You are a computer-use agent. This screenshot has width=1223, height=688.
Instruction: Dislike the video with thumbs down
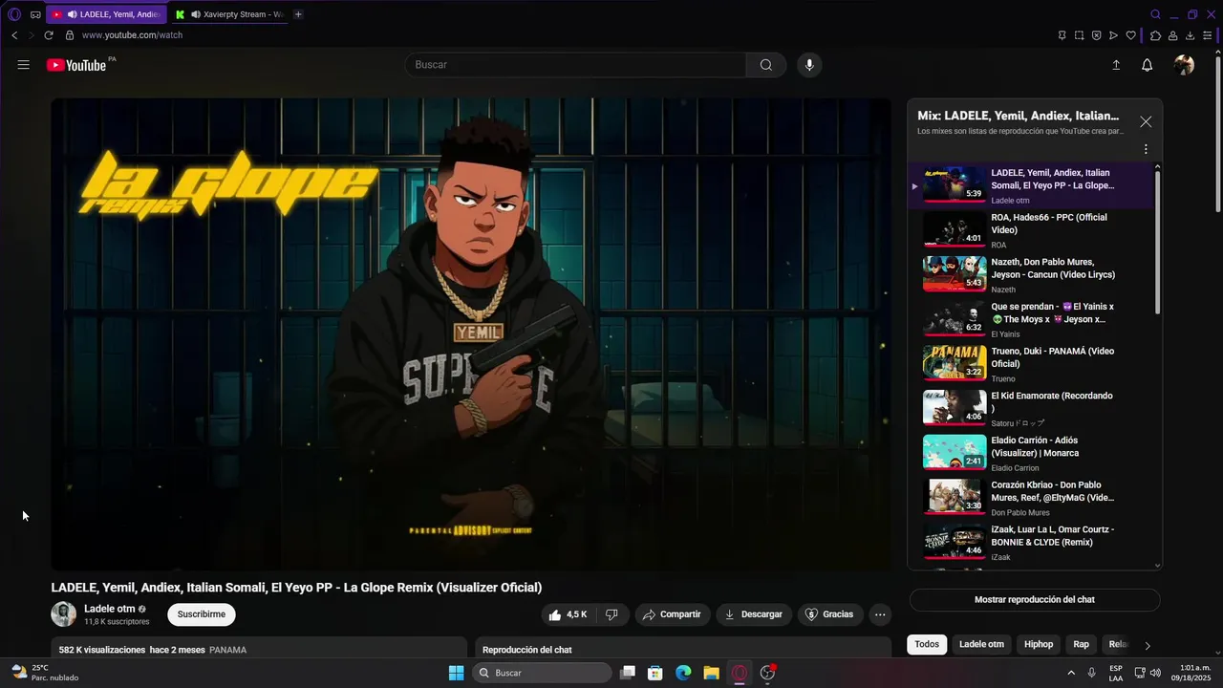(x=612, y=614)
